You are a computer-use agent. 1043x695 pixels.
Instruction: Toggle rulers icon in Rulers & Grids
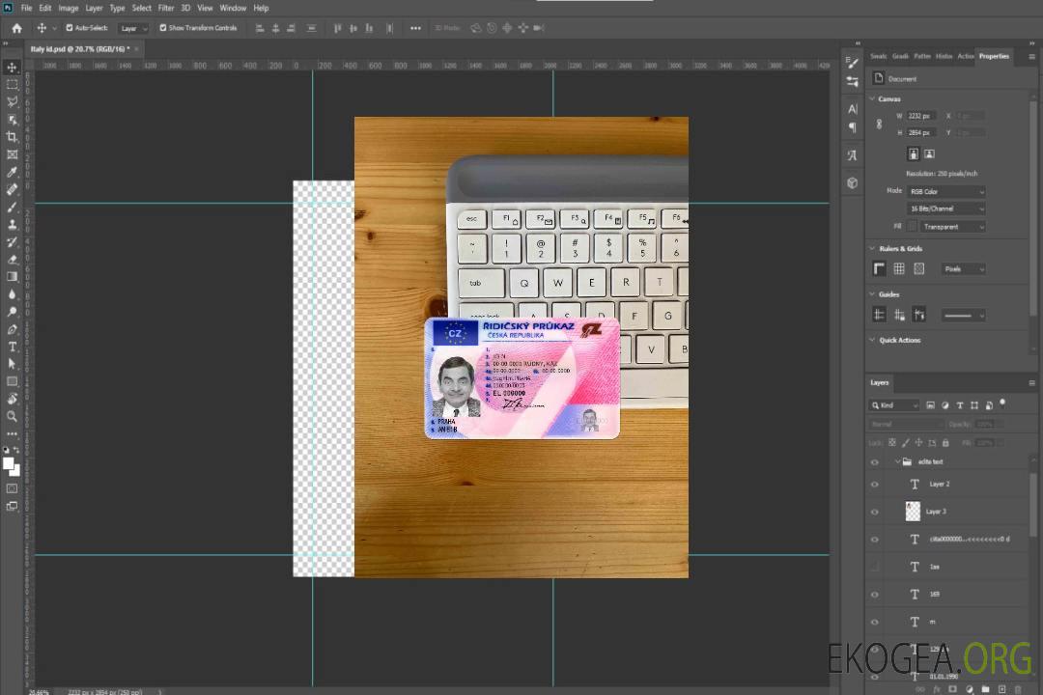pos(880,268)
